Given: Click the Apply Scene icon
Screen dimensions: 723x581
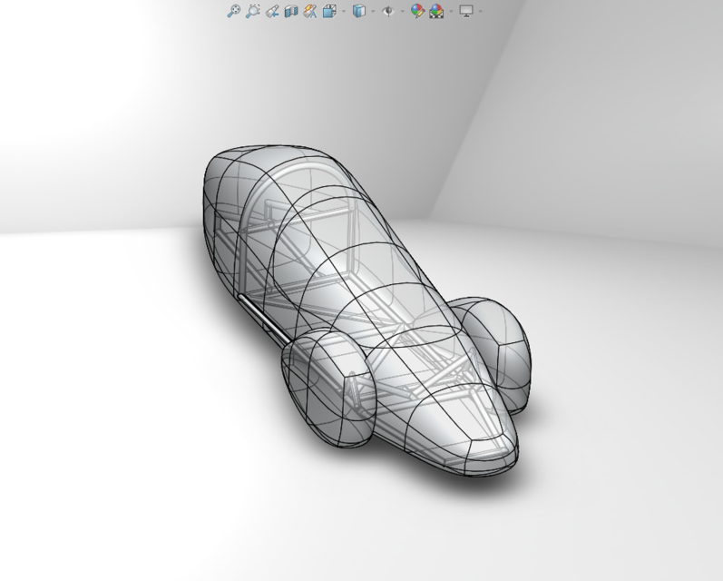Looking at the screenshot, I should [x=436, y=12].
